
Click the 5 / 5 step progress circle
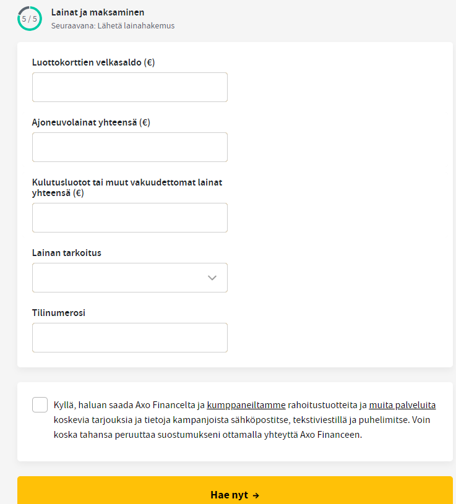click(x=30, y=19)
